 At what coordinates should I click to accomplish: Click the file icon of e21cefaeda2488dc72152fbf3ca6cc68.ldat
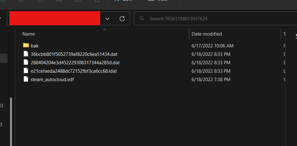(x=26, y=71)
